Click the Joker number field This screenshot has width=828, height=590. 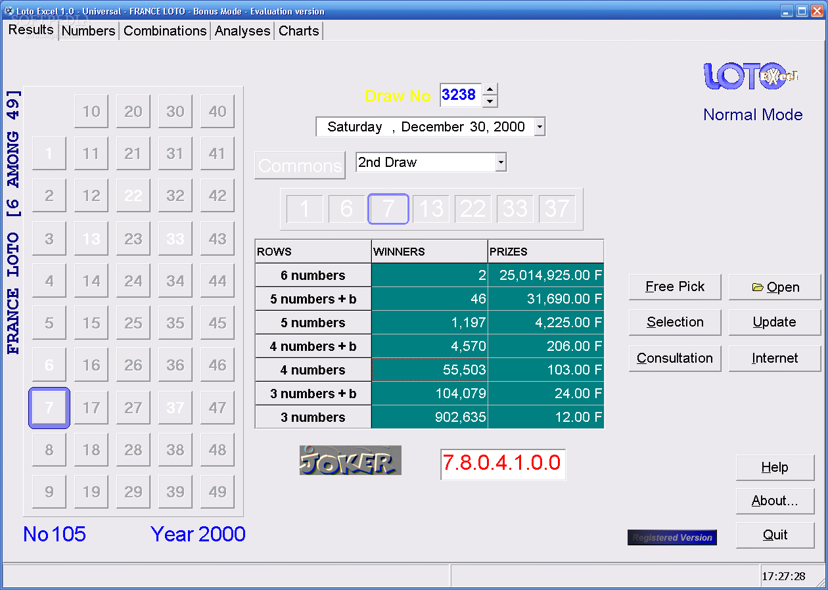[503, 465]
